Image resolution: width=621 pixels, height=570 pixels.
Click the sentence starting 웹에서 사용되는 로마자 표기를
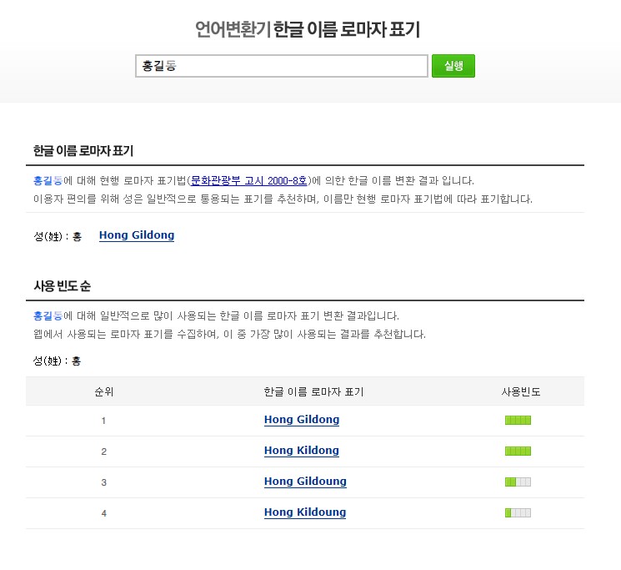click(x=230, y=334)
